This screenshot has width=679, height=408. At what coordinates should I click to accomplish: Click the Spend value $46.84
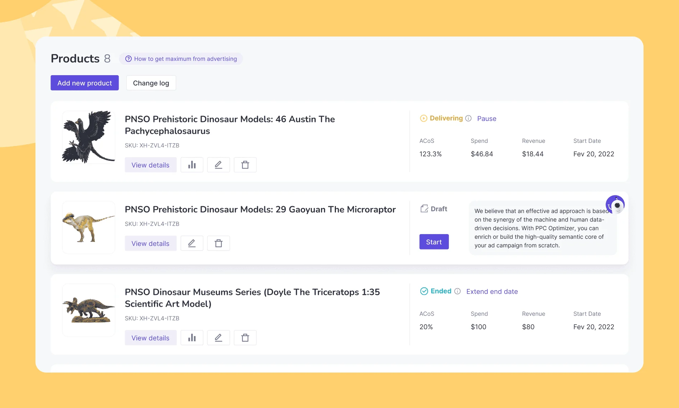coord(482,154)
